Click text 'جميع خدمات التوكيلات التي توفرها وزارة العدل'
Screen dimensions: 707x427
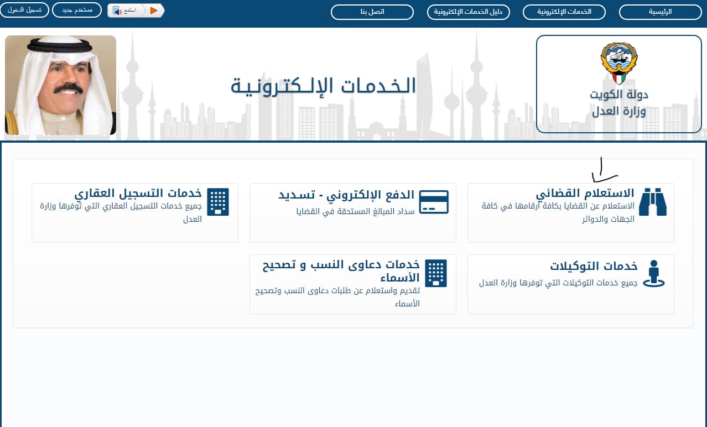[558, 283]
